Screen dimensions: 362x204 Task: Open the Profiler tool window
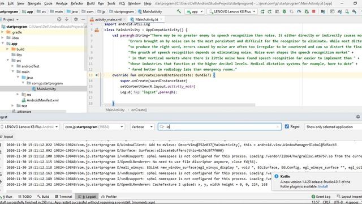(109, 197)
